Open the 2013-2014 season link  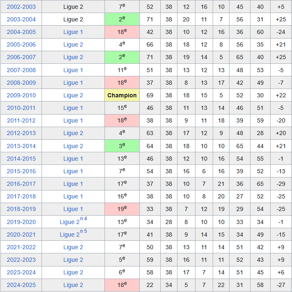pos(21,146)
